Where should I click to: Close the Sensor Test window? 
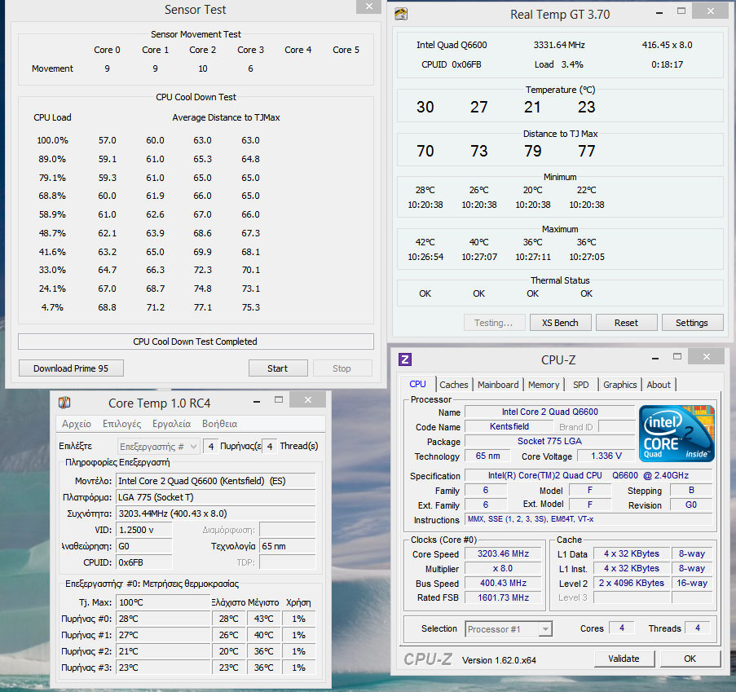(x=369, y=7)
